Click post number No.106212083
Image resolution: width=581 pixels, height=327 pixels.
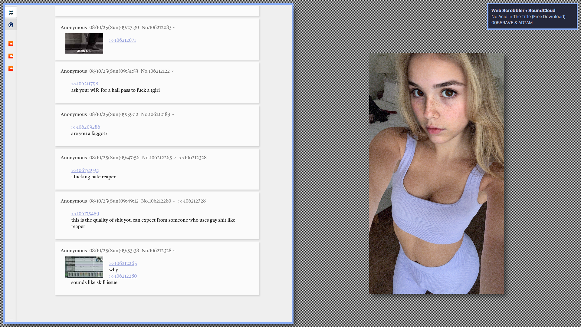pos(156,27)
